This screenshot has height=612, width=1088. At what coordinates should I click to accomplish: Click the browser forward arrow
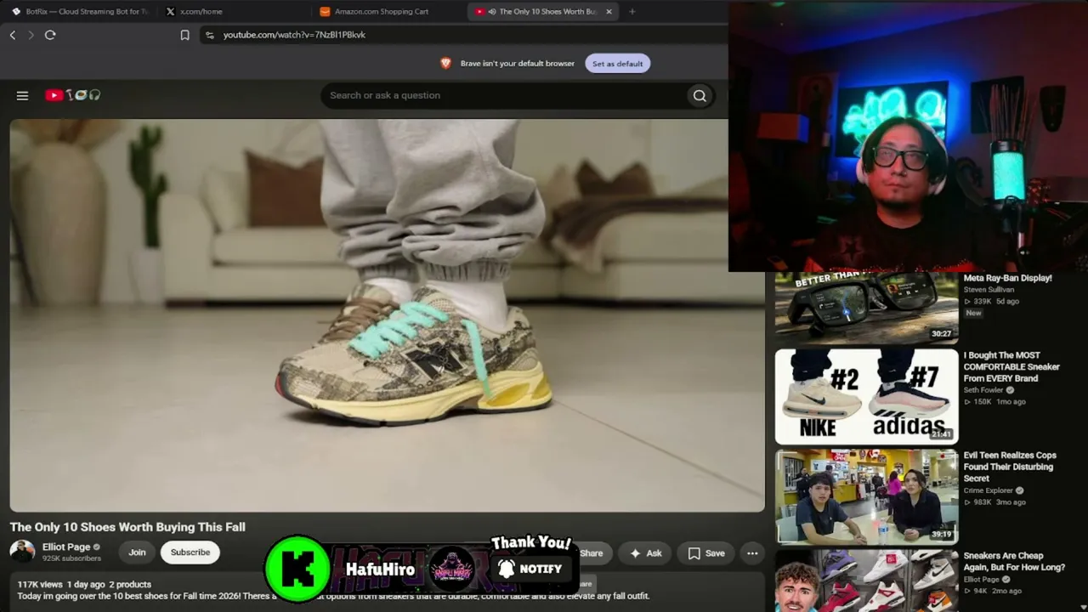point(31,35)
